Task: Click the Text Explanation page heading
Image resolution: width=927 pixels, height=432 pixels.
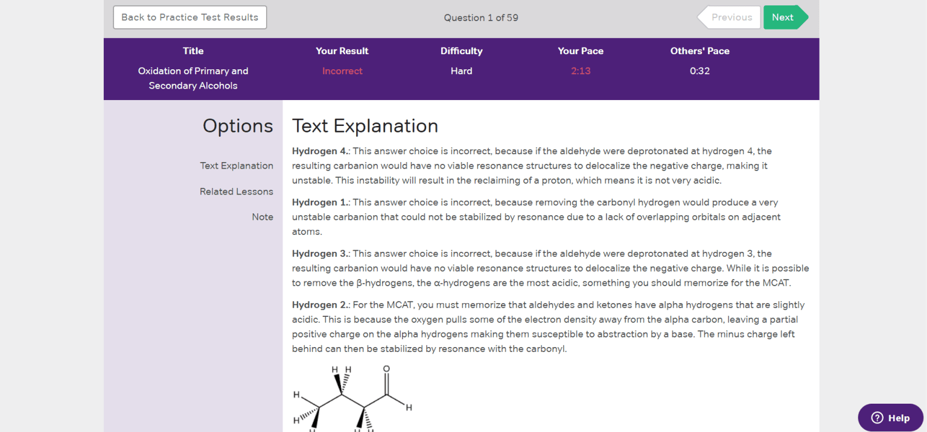Action: pos(365,126)
